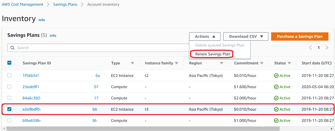Sort by Commitment column arrow
335x131 pixels.
[x=262, y=63]
